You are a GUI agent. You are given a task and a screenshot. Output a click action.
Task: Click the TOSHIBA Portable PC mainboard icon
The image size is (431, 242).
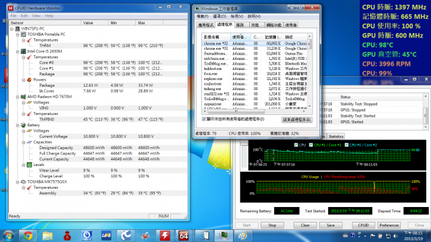24,34
